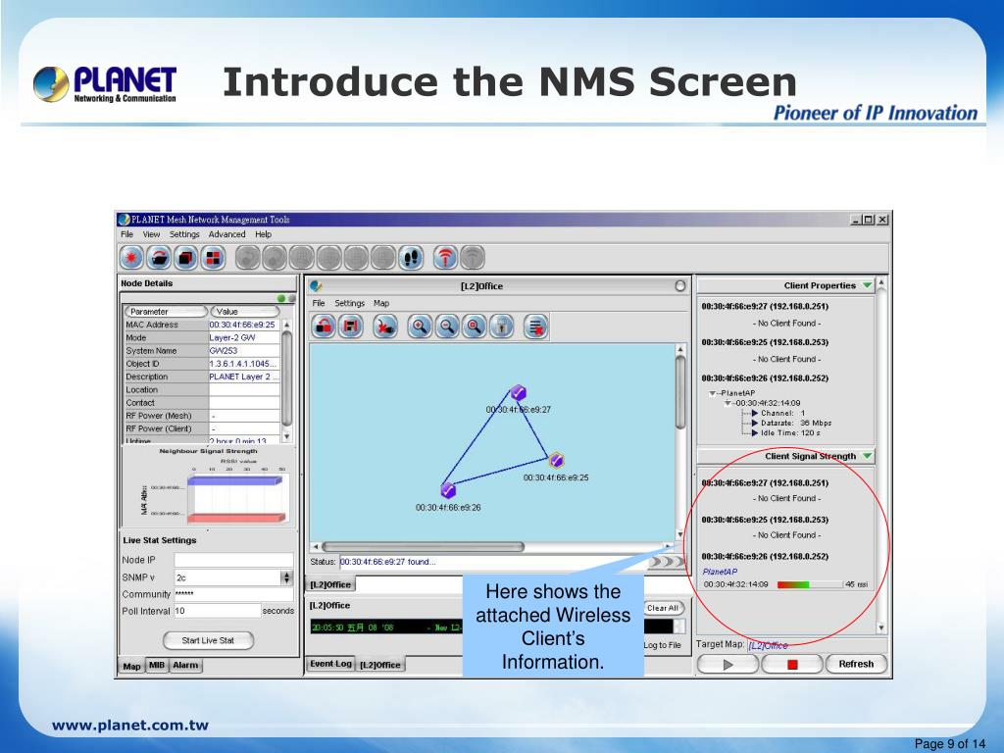The width and height of the screenshot is (1004, 753).
Task: Click the floppy disk save map icon
Action: pyautogui.click(x=351, y=326)
